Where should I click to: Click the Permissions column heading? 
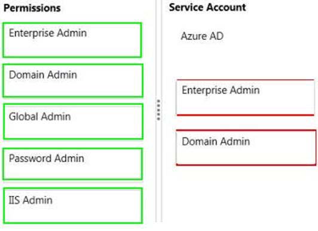tap(32, 8)
